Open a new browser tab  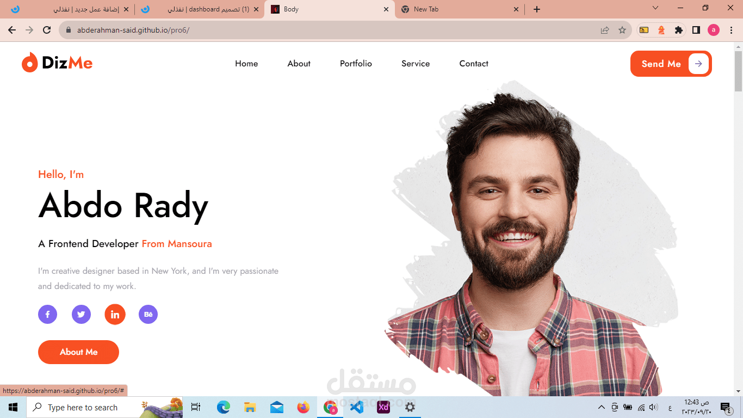click(537, 9)
